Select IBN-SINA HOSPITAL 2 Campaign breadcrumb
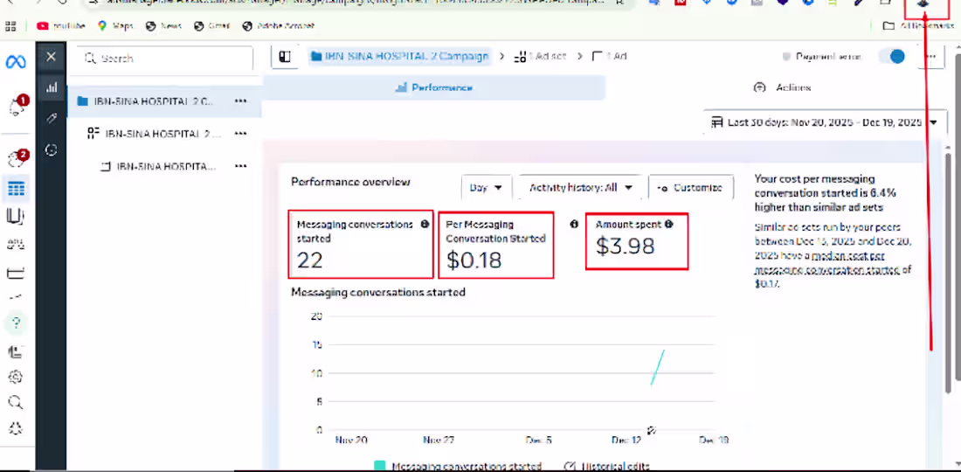The height and width of the screenshot is (472, 961). coord(399,57)
